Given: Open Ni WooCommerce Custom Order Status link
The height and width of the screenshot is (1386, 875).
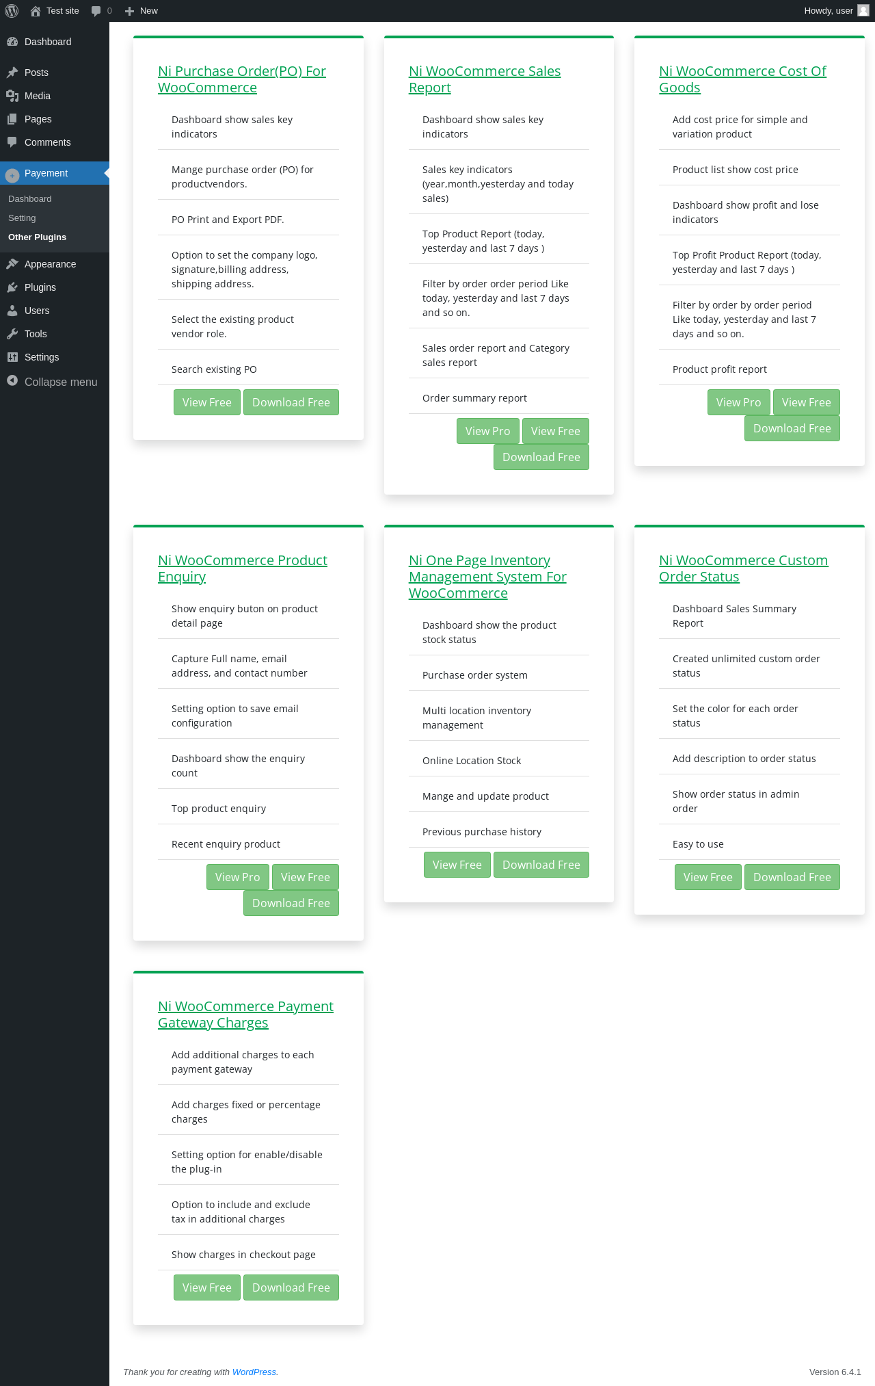Looking at the screenshot, I should click(x=743, y=568).
